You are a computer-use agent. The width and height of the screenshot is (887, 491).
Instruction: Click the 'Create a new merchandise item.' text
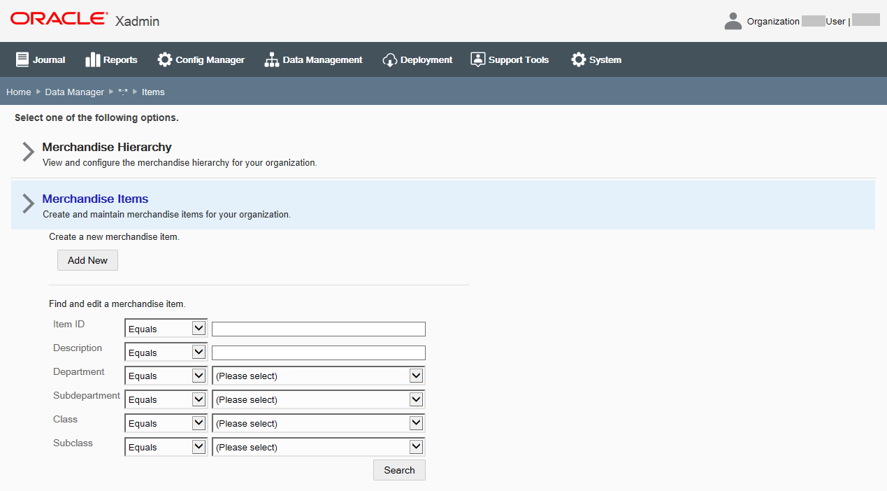click(x=114, y=237)
